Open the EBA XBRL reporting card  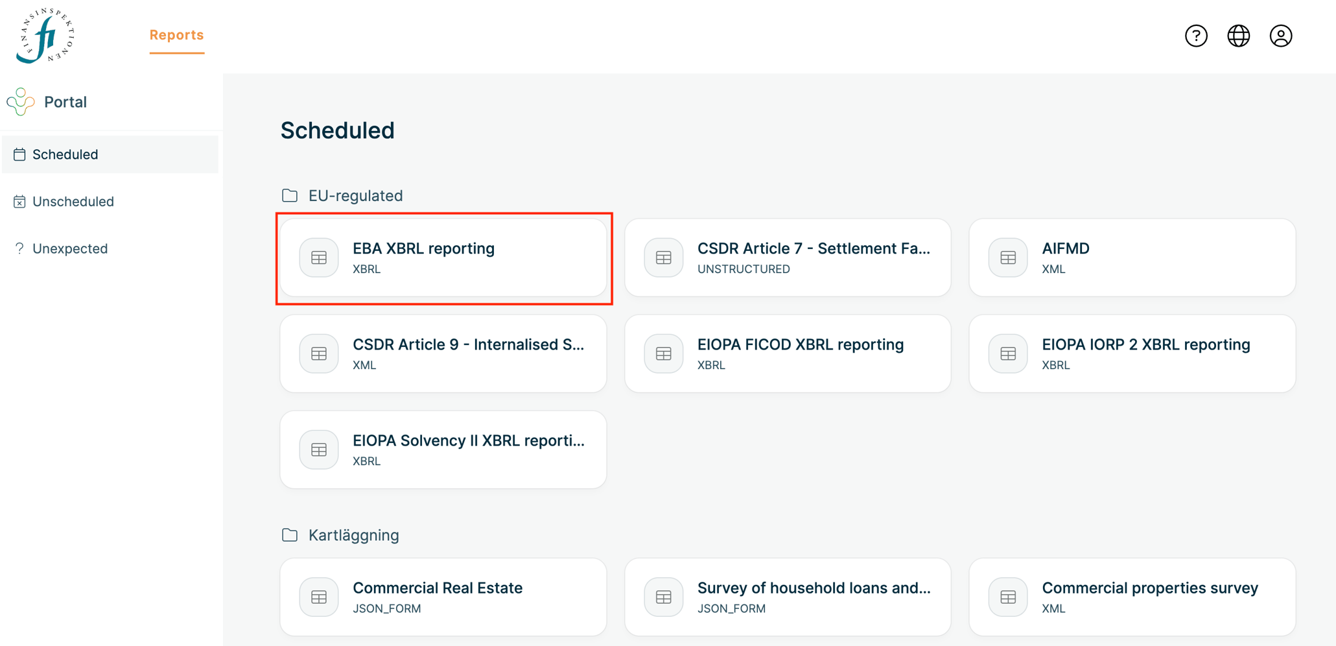[443, 257]
